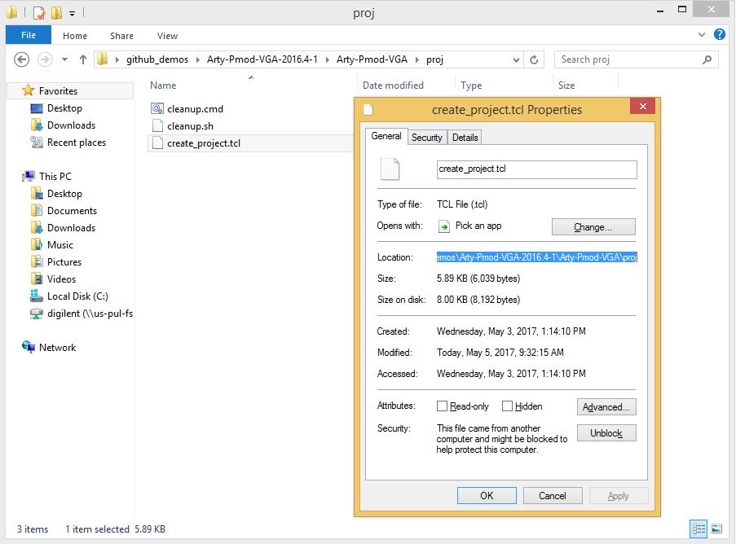
Task: Click the search magnifier icon
Action: (707, 59)
